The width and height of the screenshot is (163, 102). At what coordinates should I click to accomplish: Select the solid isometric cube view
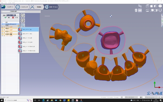coord(160,6)
